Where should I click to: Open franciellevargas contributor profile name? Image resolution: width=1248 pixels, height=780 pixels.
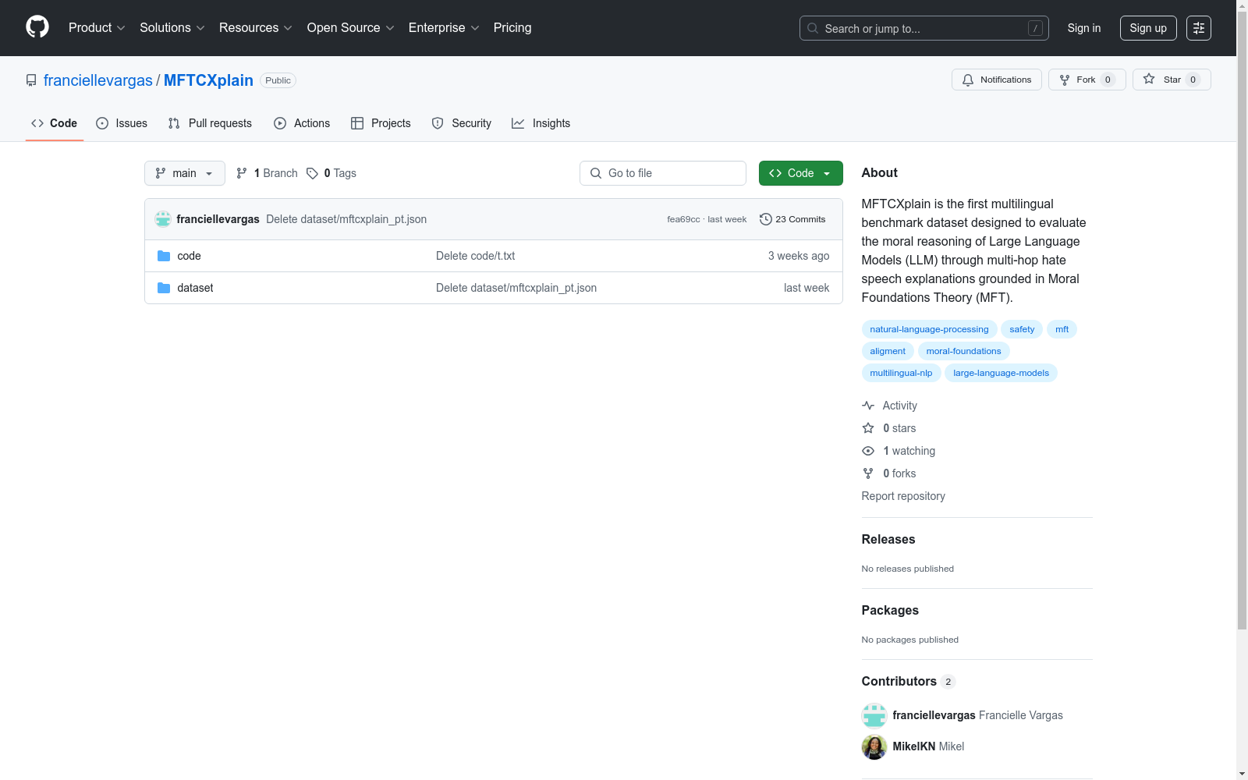pos(934,715)
